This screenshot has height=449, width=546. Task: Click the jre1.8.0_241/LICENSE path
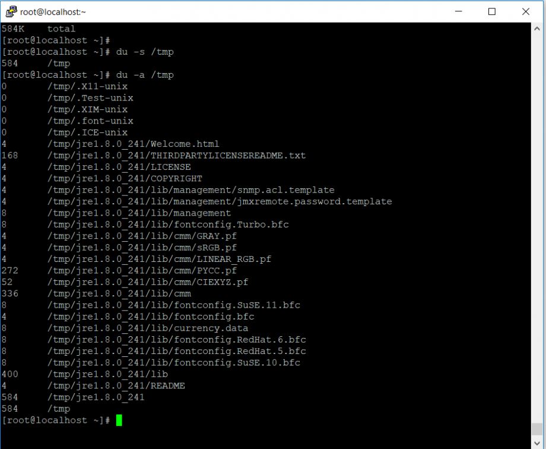(x=119, y=167)
